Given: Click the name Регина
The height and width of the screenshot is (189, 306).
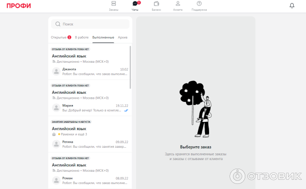Looking at the screenshot, I should point(67,142).
